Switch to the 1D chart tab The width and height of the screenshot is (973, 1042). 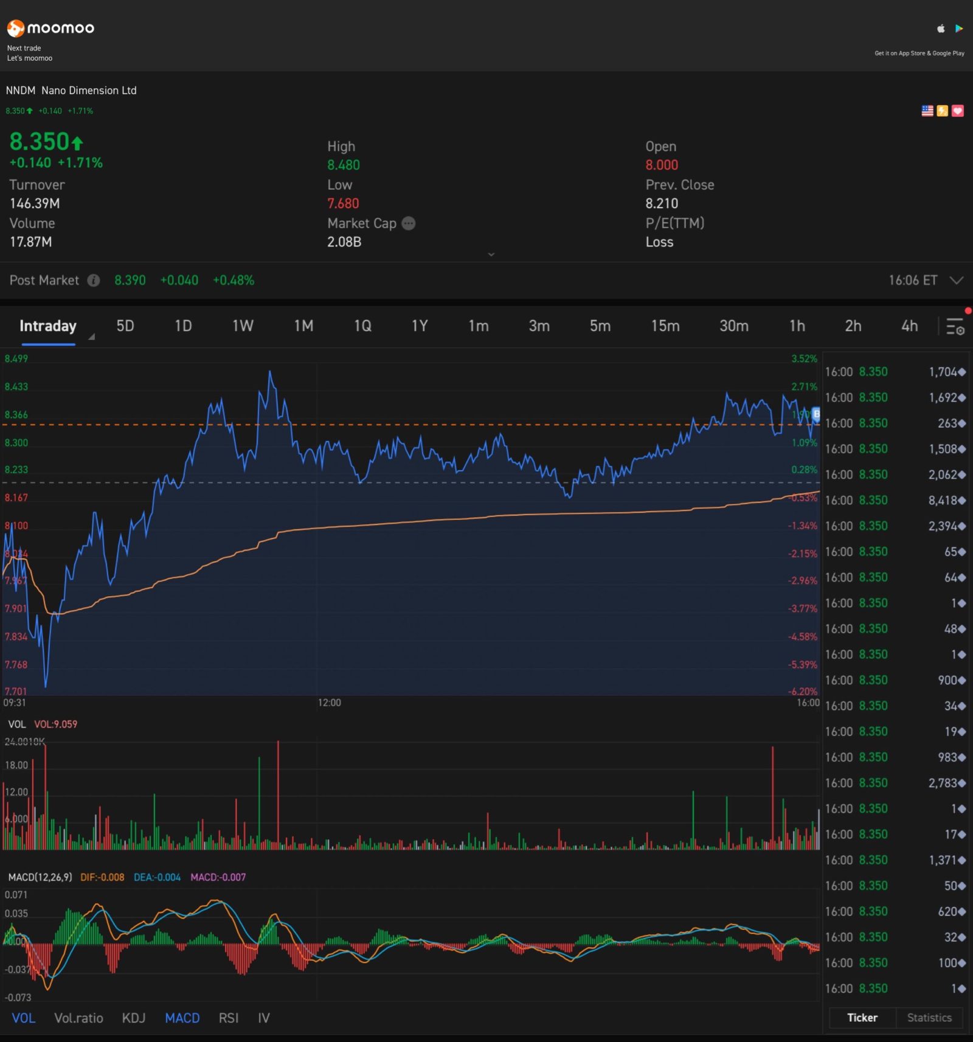coord(183,326)
